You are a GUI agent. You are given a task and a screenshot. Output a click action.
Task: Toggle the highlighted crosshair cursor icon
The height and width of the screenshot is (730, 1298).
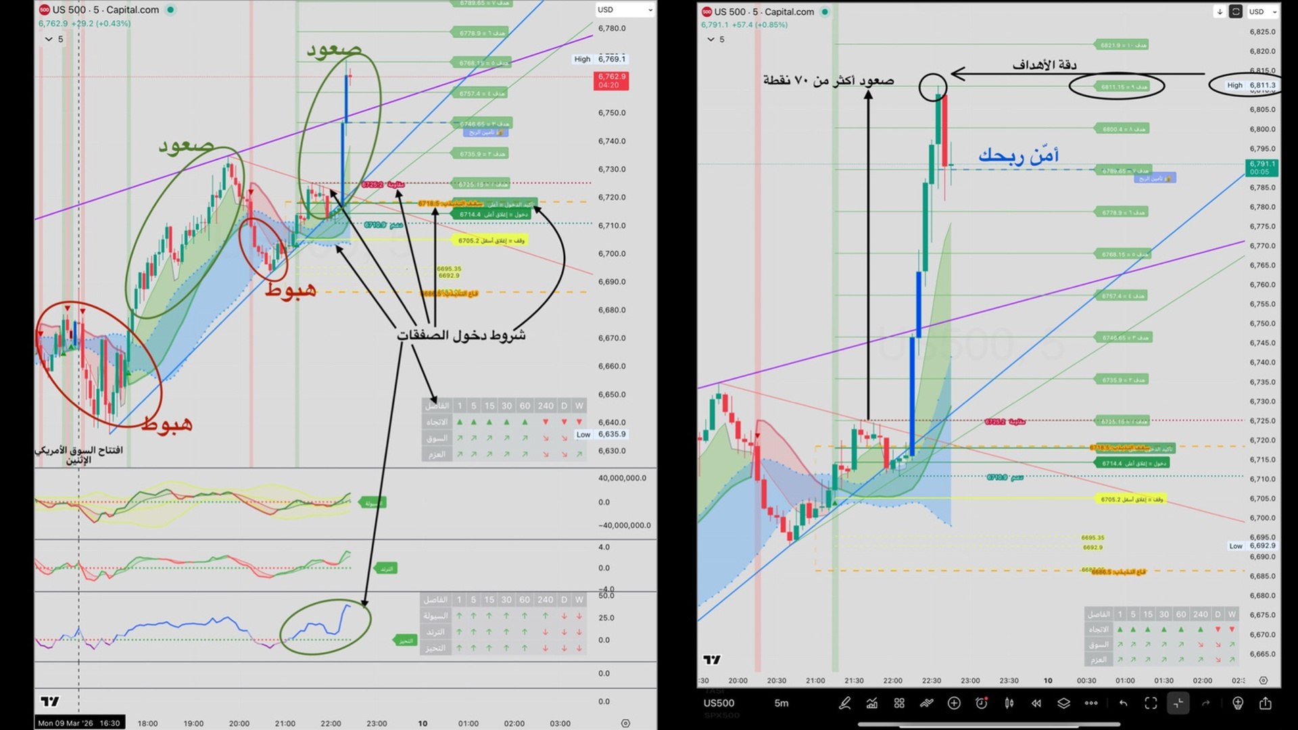coord(1178,704)
